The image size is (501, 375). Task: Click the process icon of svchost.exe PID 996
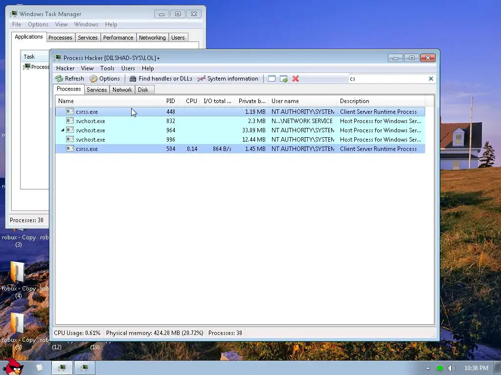pyautogui.click(x=70, y=139)
